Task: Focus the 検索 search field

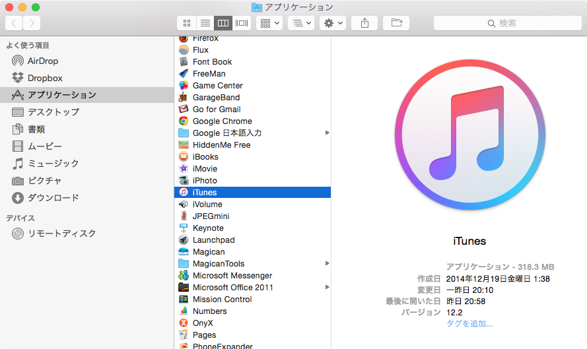Action: coord(507,23)
